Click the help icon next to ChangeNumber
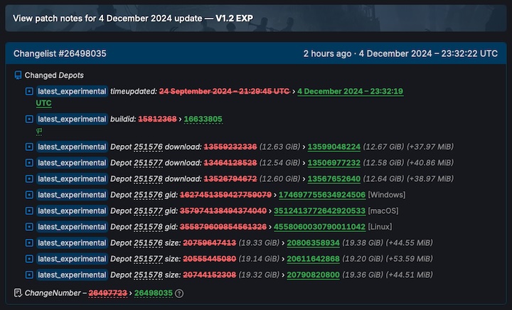 coord(179,293)
